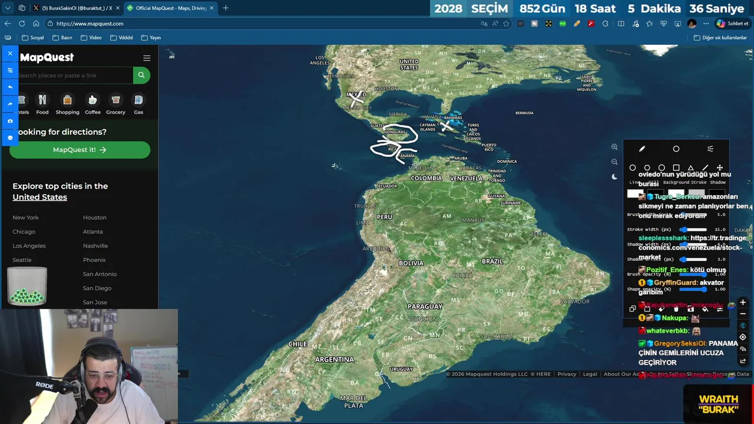The width and height of the screenshot is (754, 424).
Task: Switch to the Official MapQuest tab
Action: point(171,8)
